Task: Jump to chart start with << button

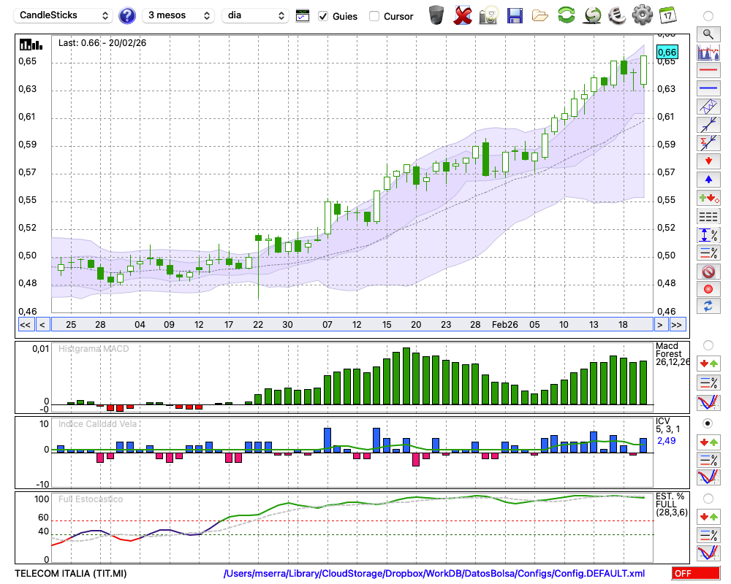Action: tap(25, 325)
